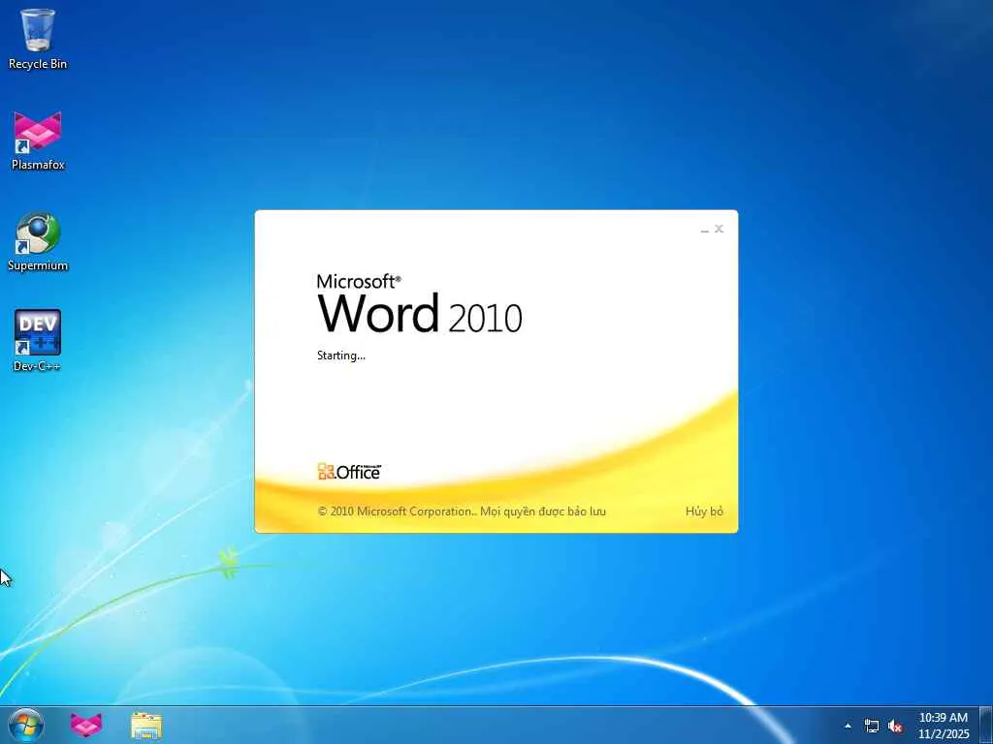Show hidden tray icons arrow
The height and width of the screenshot is (744, 993).
coord(848,726)
